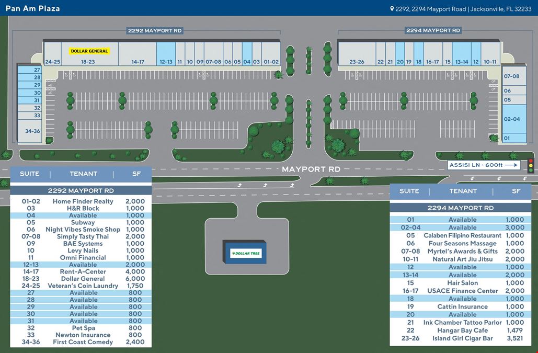Screen dimensions: 538x353
Task: Click the traffic light icon near Assisi Ln
Action: 531,165
